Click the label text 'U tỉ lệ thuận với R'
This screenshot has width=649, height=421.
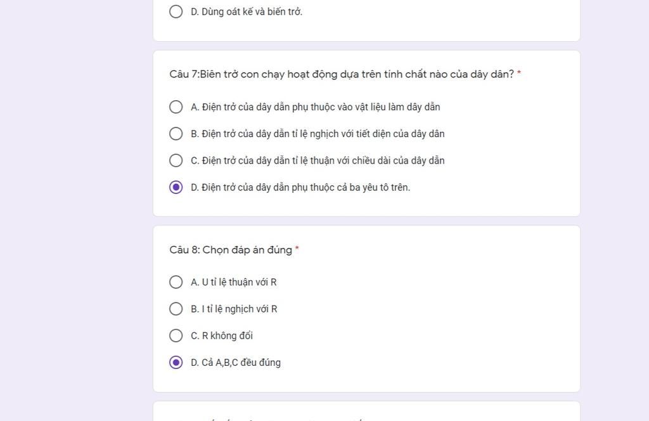[239, 282]
